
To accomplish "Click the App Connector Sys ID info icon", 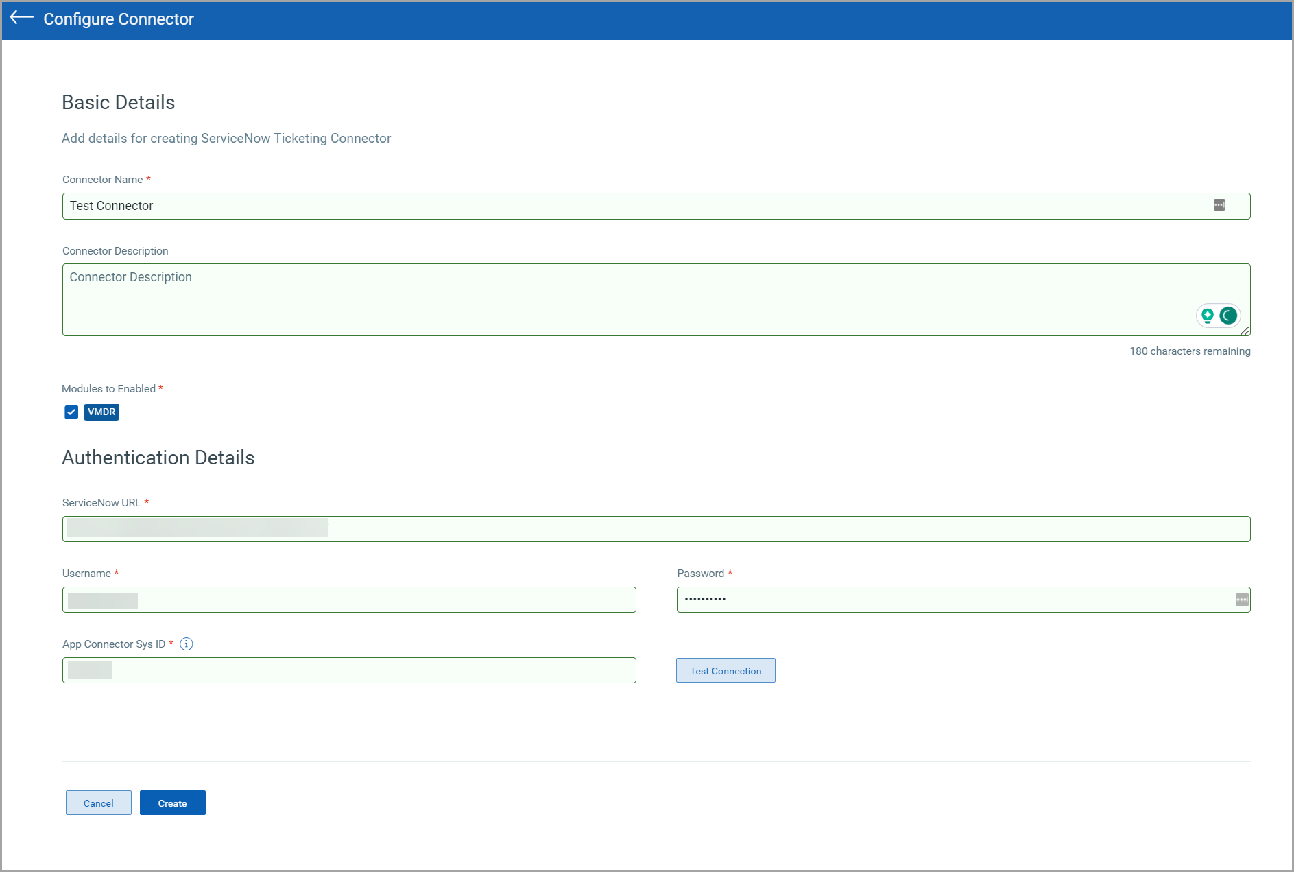I will tap(186, 644).
